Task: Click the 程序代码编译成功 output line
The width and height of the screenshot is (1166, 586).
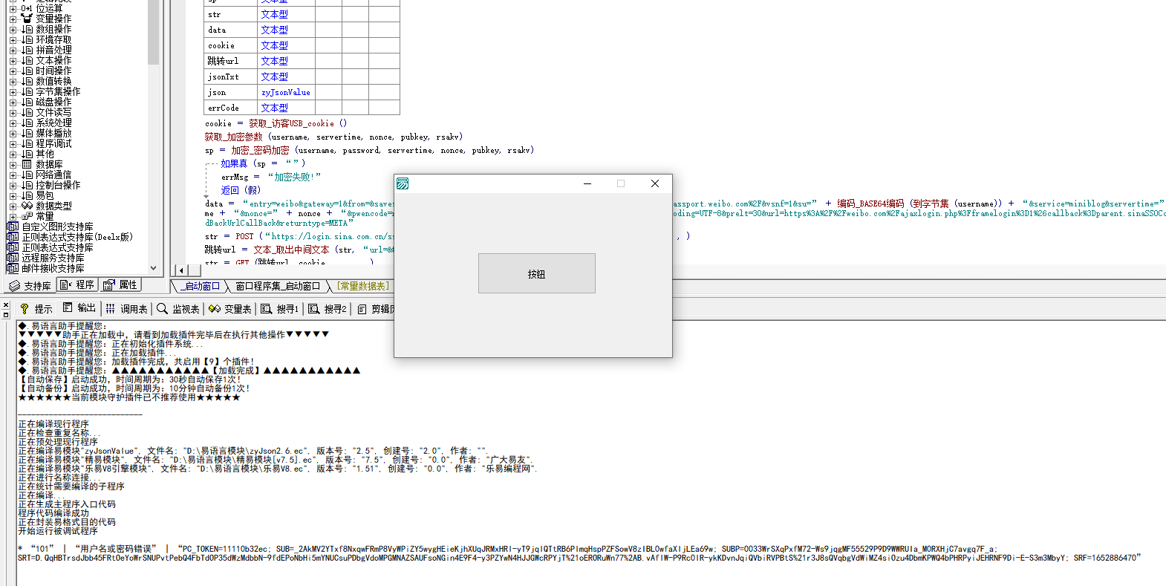Action: click(53, 513)
